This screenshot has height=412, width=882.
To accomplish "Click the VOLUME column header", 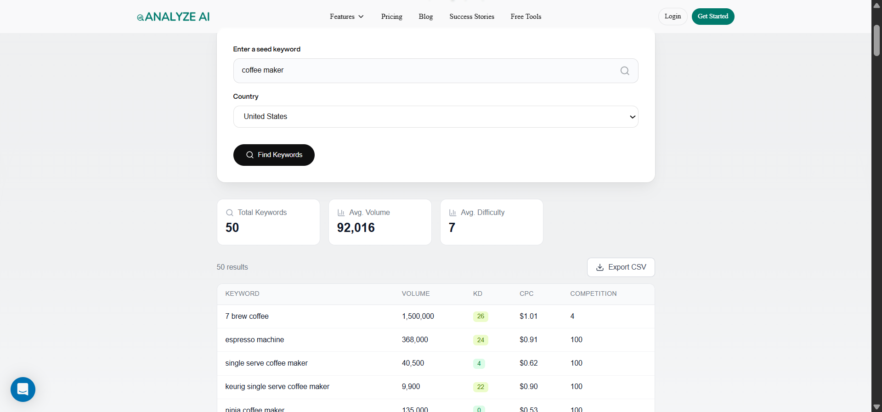I will point(416,294).
